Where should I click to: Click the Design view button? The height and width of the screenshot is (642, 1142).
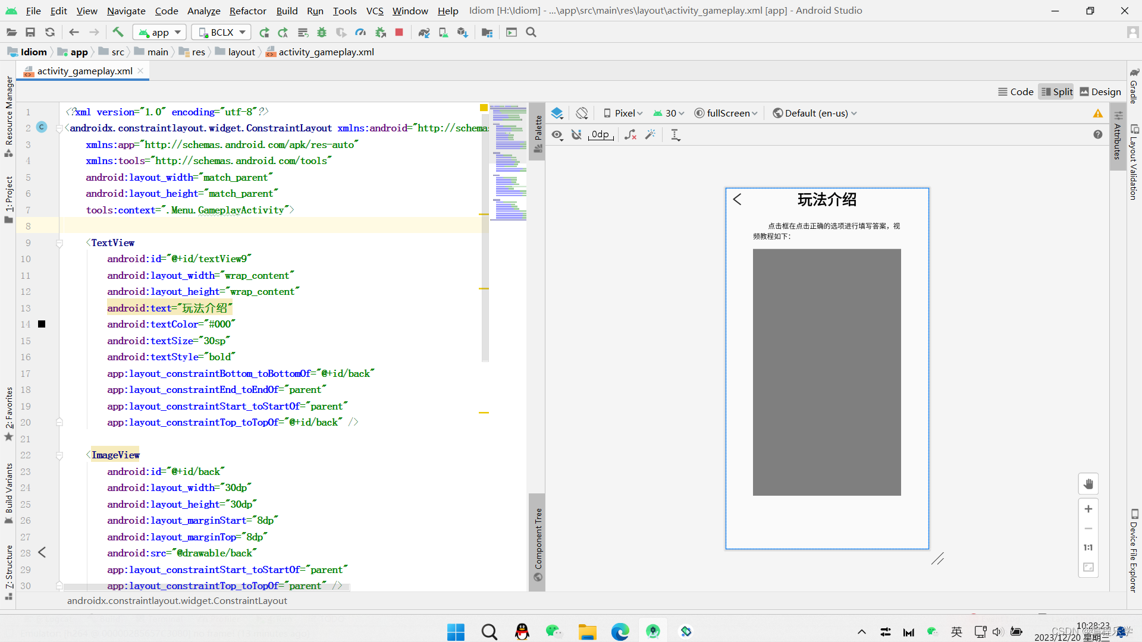(x=1100, y=92)
